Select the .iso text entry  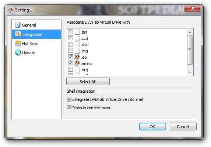pos(84,57)
